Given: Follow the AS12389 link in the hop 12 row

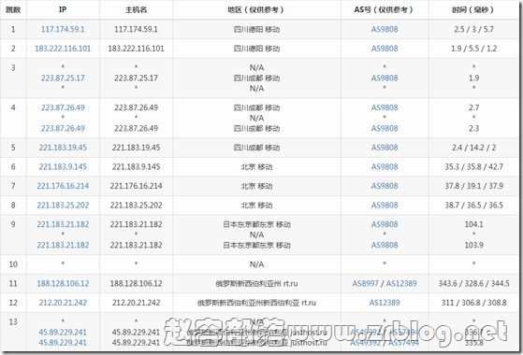Looking at the screenshot, I should 385,303.
